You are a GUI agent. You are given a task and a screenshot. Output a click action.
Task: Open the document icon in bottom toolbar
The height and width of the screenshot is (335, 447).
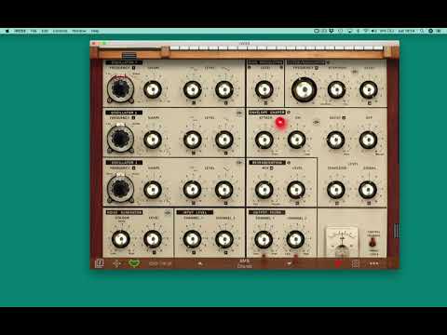(x=99, y=263)
